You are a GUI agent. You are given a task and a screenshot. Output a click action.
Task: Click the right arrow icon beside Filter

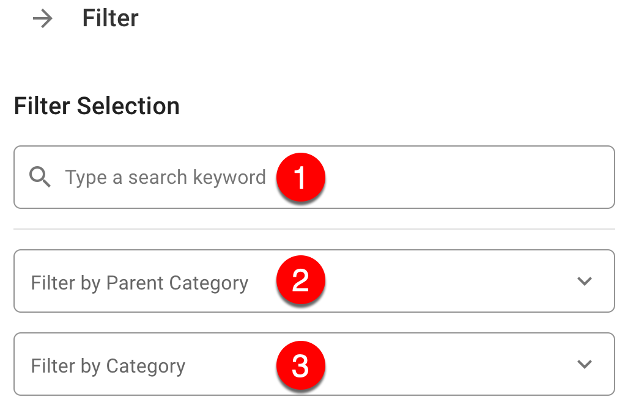tap(43, 20)
